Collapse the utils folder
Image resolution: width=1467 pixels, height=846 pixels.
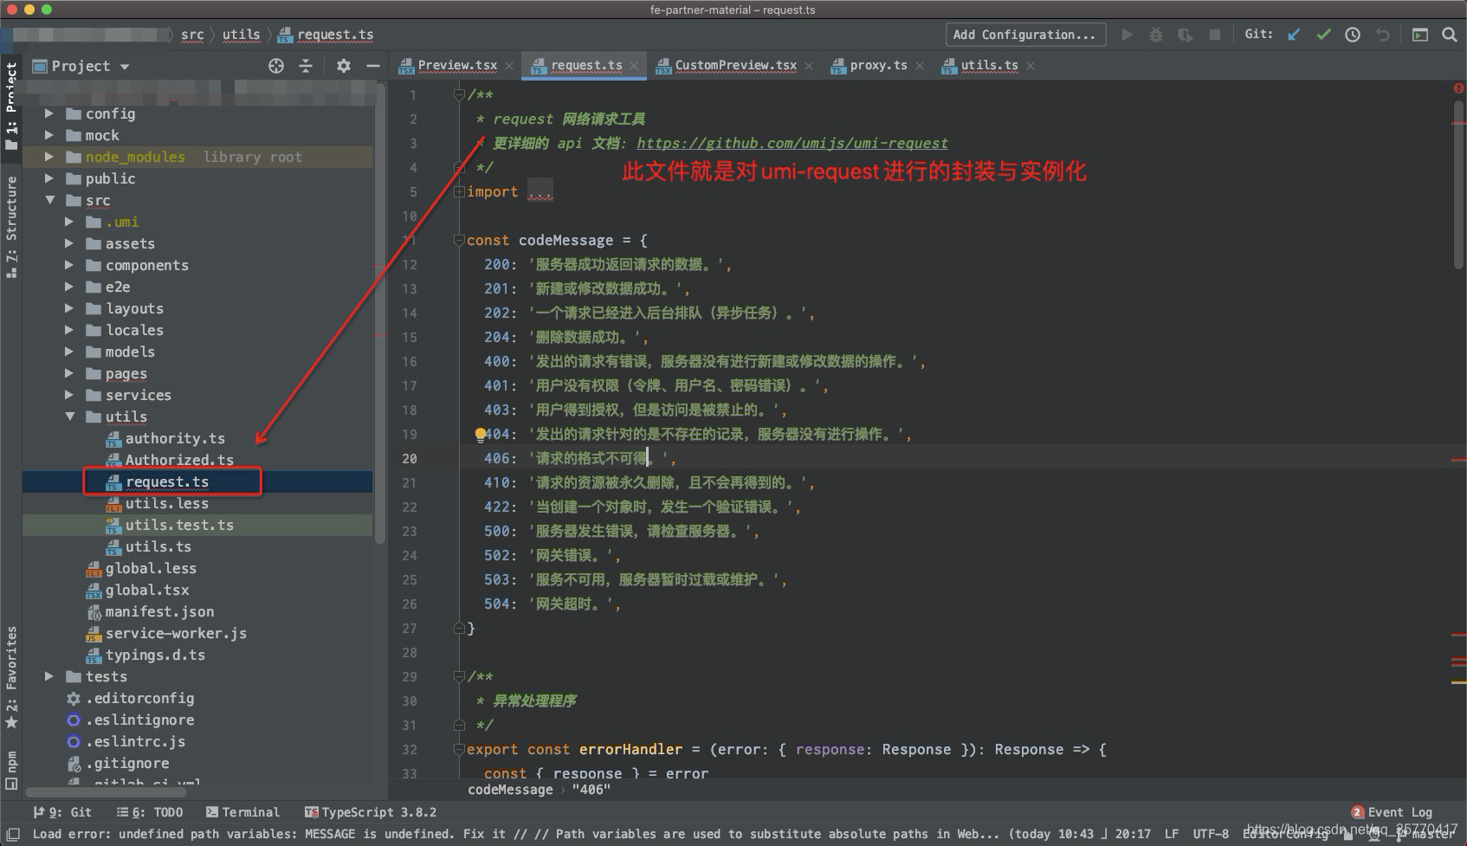coord(71,417)
